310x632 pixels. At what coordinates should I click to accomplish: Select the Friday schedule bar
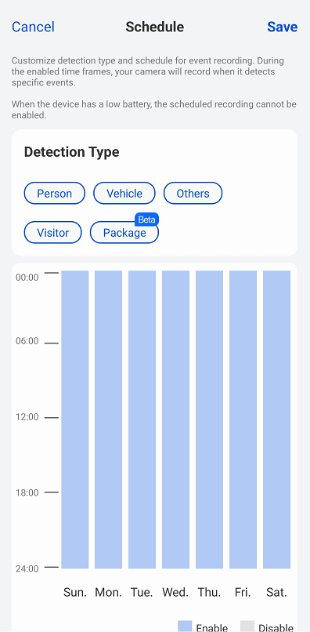pyautogui.click(x=243, y=420)
